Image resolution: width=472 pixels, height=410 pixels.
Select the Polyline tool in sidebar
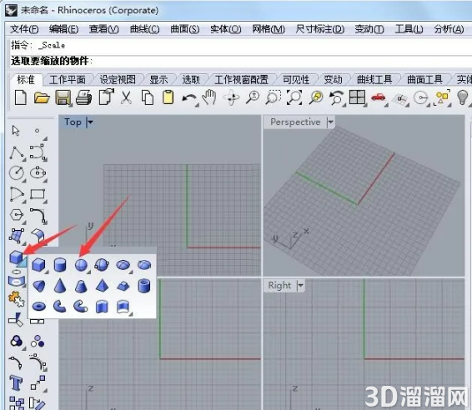coord(17,152)
